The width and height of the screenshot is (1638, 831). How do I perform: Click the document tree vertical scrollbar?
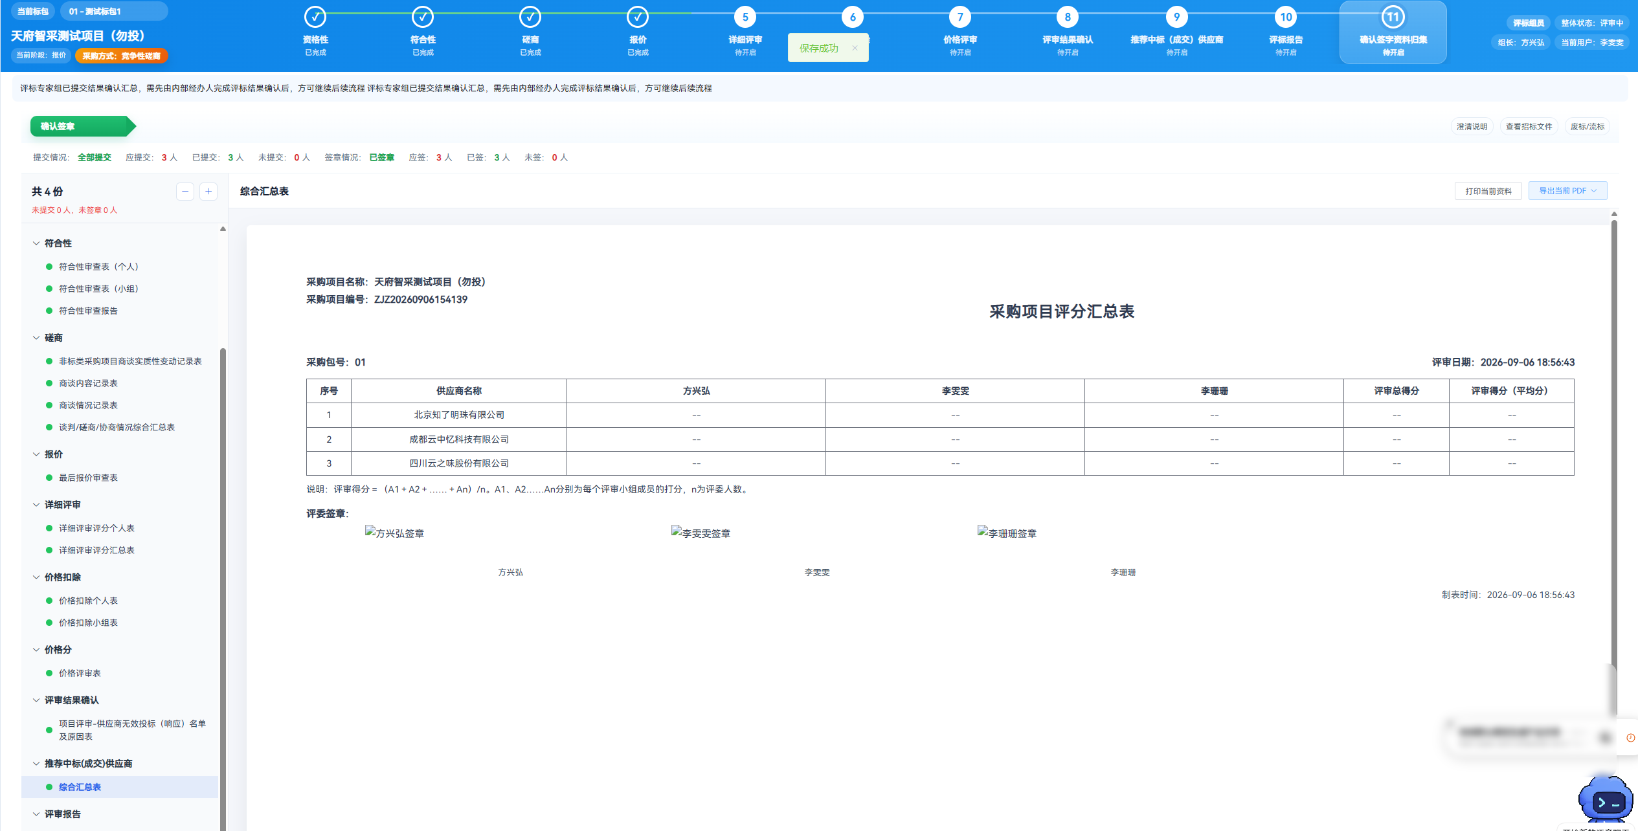223,589
